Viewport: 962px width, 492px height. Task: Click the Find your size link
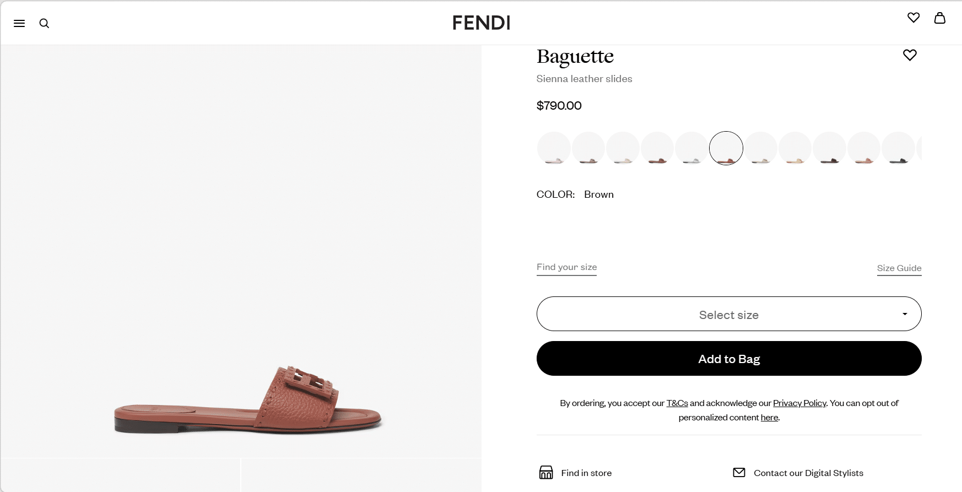(566, 267)
